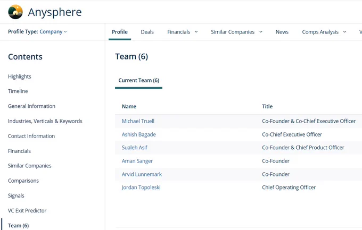The height and width of the screenshot is (230, 362).
Task: Click Aman Sanger's 'Co-Founder' title cell
Action: [x=276, y=161]
